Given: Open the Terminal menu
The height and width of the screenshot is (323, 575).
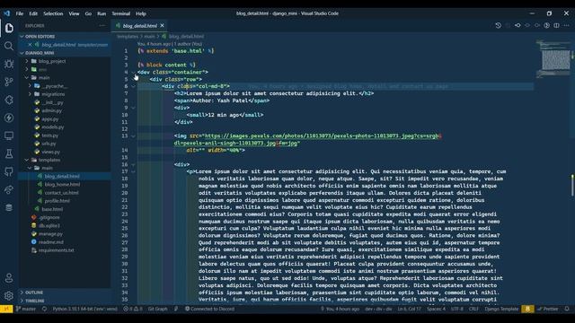Looking at the screenshot, I should click(x=121, y=13).
